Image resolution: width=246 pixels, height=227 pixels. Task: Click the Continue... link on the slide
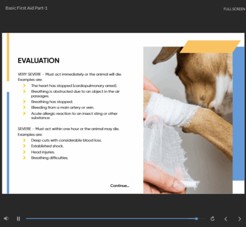pos(120,186)
